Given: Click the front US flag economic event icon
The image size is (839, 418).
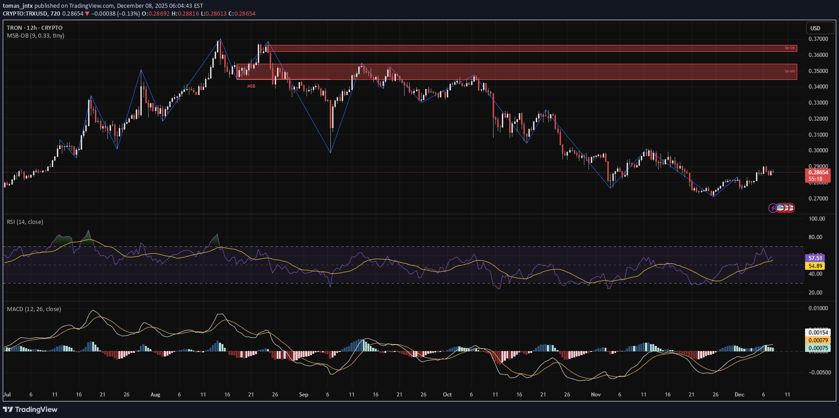Looking at the screenshot, I should tap(780, 208).
